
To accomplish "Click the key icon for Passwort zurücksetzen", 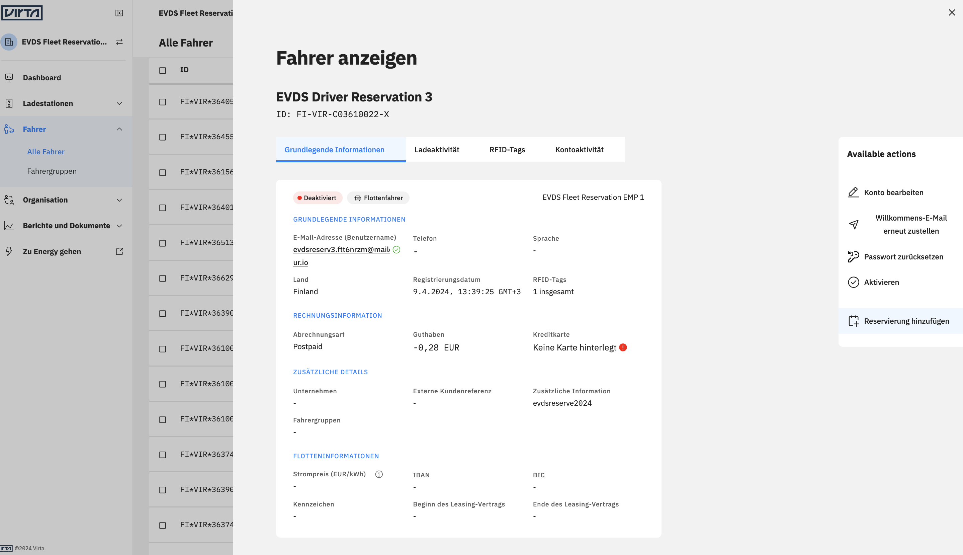I will (853, 256).
